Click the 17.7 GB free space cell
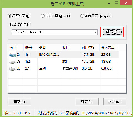 coord(88,55)
